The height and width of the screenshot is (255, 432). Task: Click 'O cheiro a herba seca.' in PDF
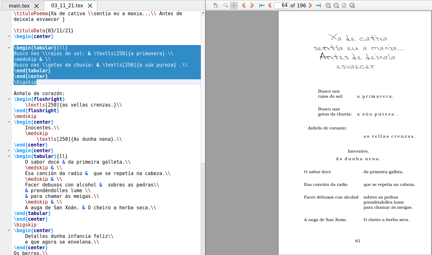point(386,220)
